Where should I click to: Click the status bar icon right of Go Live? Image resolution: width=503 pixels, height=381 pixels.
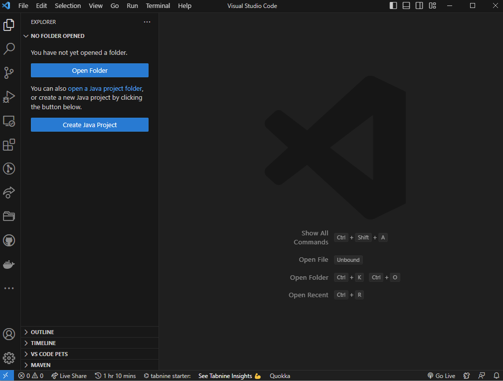click(467, 376)
